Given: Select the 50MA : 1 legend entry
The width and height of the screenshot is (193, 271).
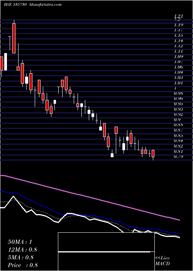Looking at the screenshot, I should coord(20,242).
